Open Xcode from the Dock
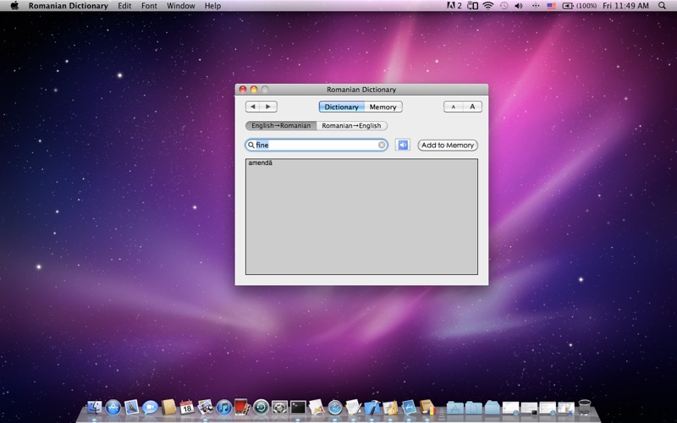Image resolution: width=677 pixels, height=423 pixels. (x=372, y=407)
